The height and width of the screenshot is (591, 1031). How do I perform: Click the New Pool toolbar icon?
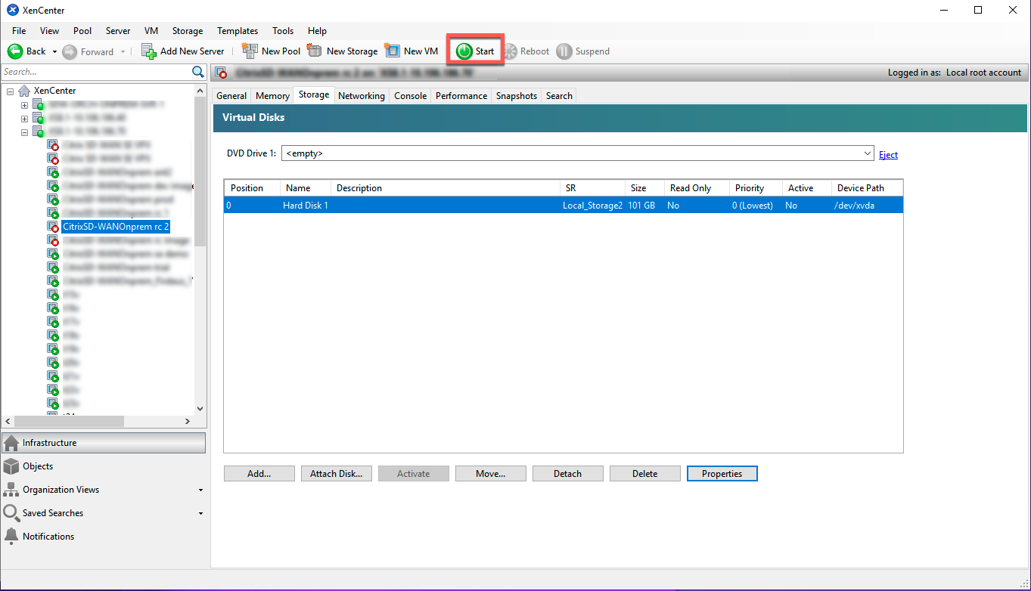point(250,51)
